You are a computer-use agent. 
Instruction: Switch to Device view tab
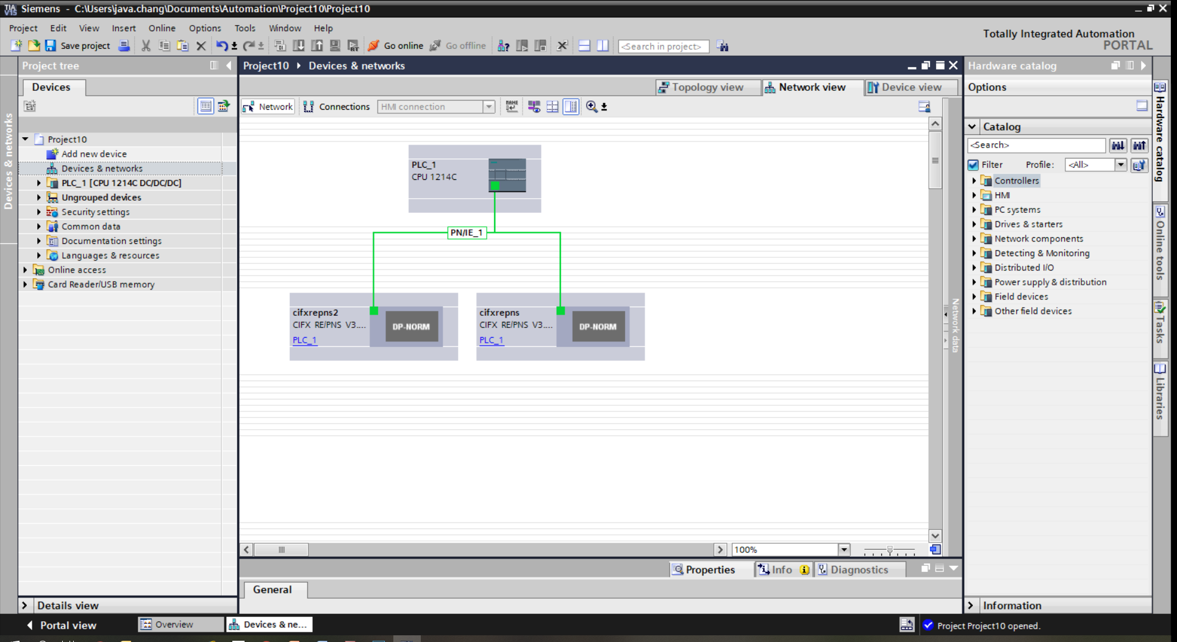910,87
